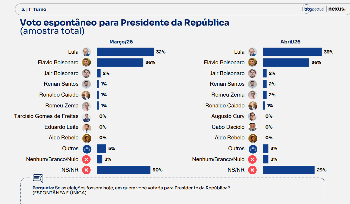Click the Abril/26 column heading
350x204 pixels.
(290, 42)
